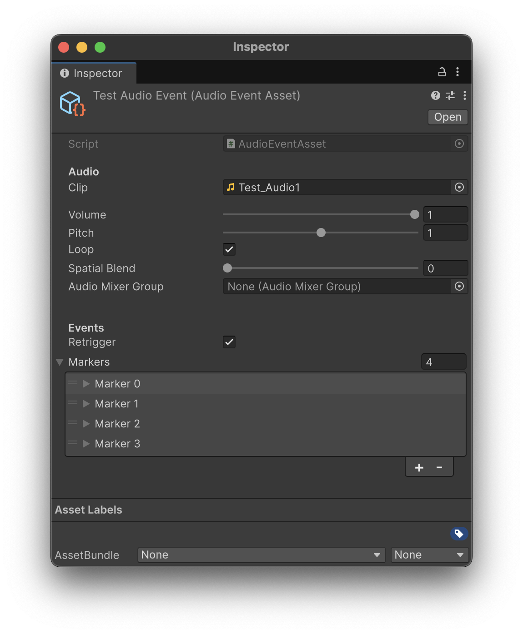This screenshot has height=634, width=523.
Task: Click the Marker 1 drag handle
Action: tap(73, 403)
